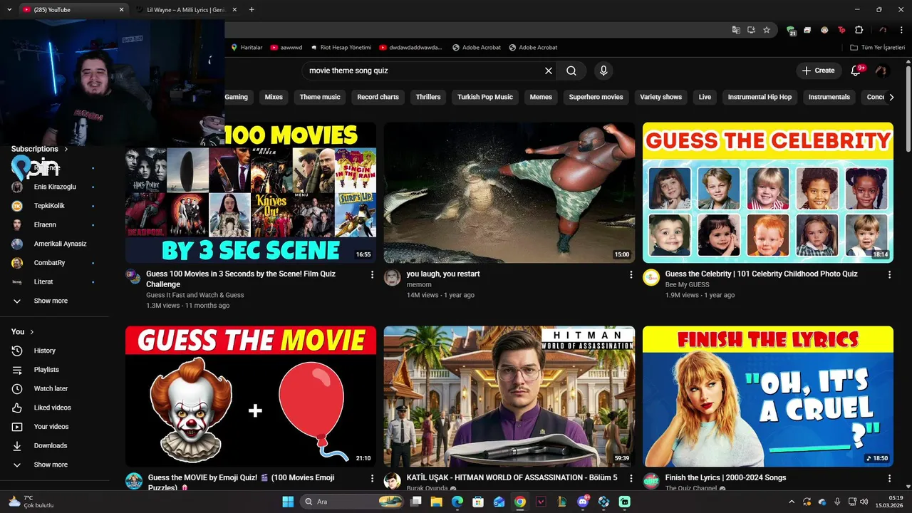The width and height of the screenshot is (912, 513).
Task: Play the Hitman World of Assassination thumbnail
Action: pyautogui.click(x=509, y=396)
